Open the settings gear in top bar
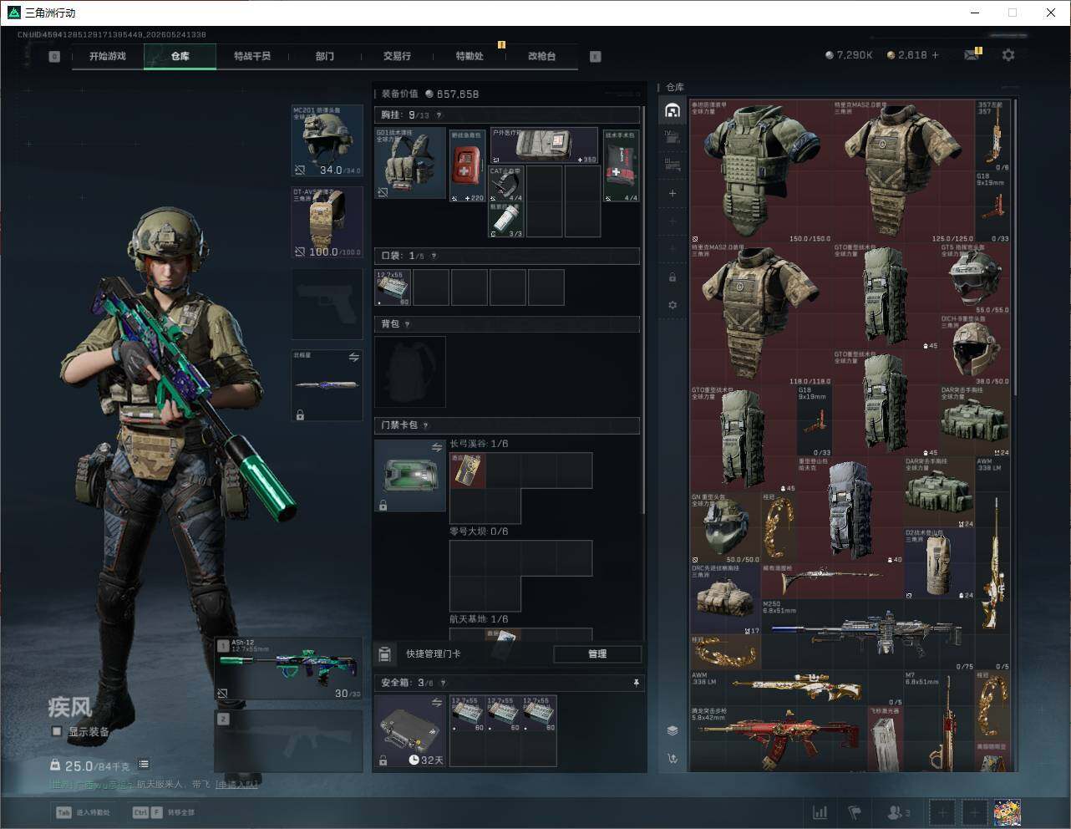 1008,54
